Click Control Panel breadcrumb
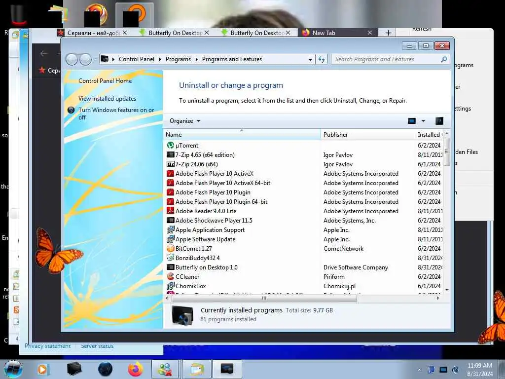 [x=137, y=59]
